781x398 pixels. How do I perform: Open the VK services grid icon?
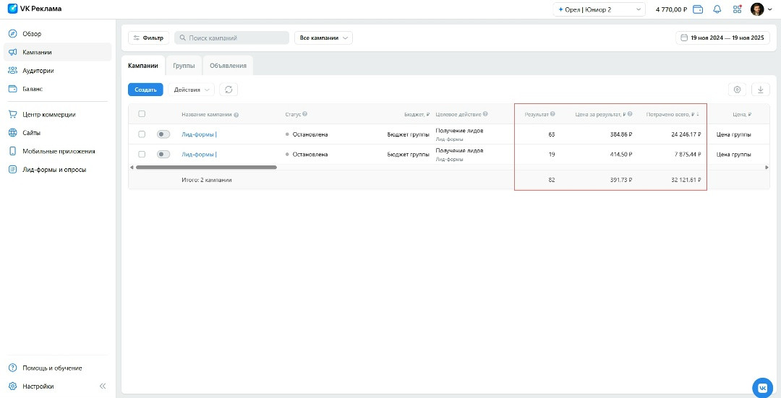tap(737, 9)
